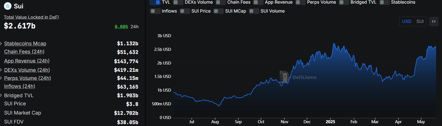Click the $1.132b stablecoins value
The width and height of the screenshot is (442, 126).
click(x=127, y=44)
